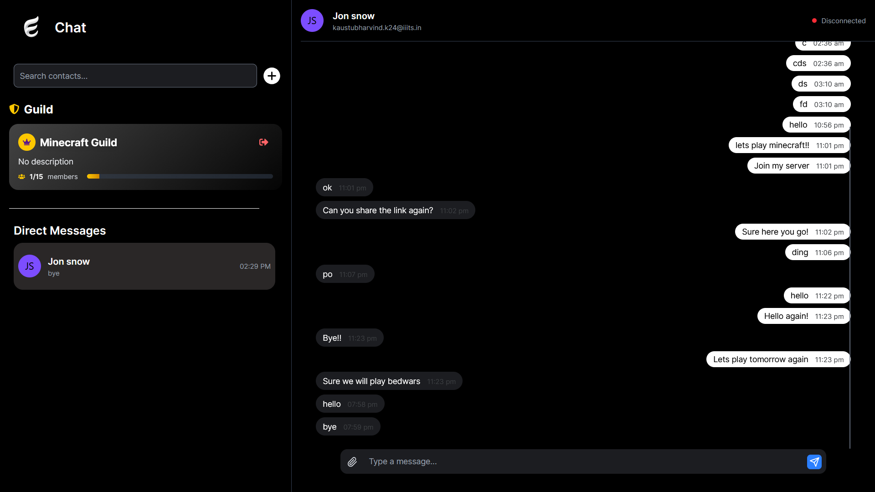Viewport: 875px width, 492px height.
Task: Select the Direct Messages heading
Action: click(60, 231)
